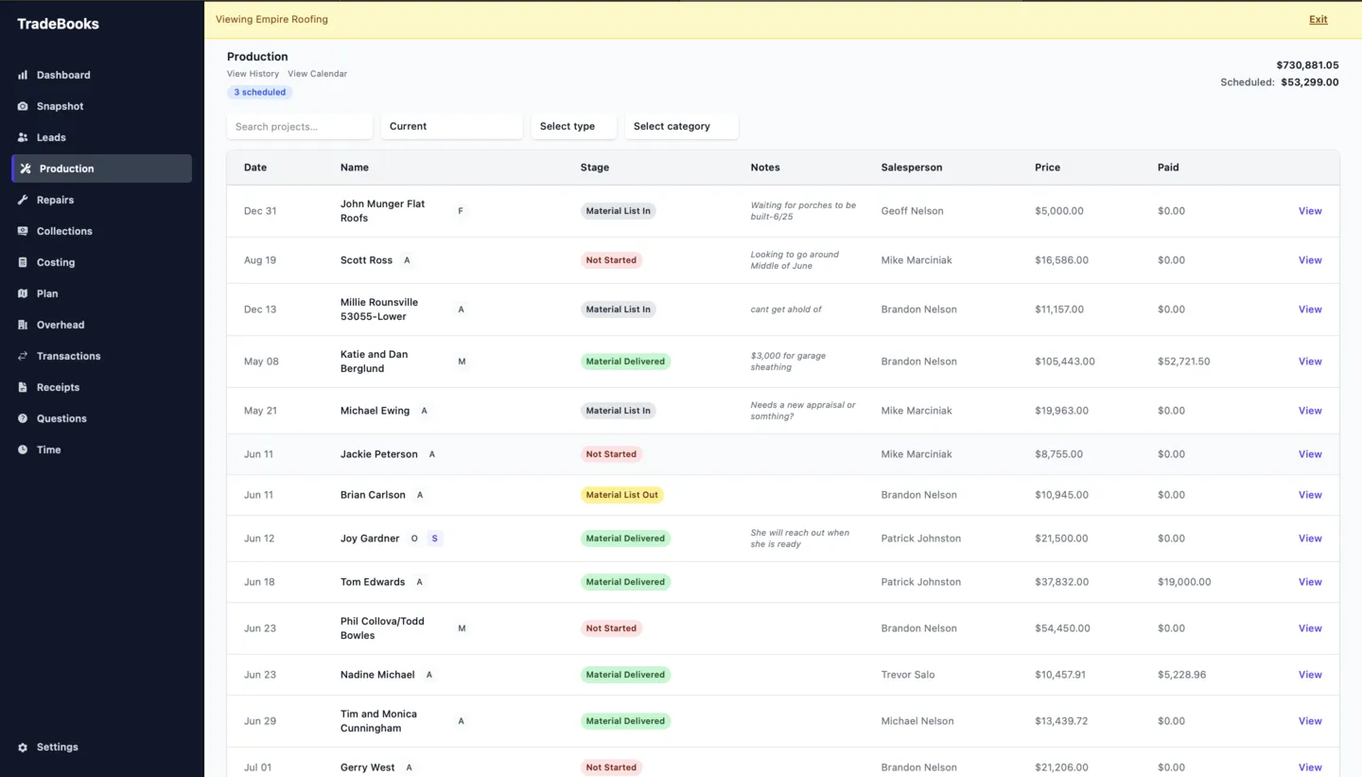Click the View Calendar link
The image size is (1362, 777).
(317, 74)
